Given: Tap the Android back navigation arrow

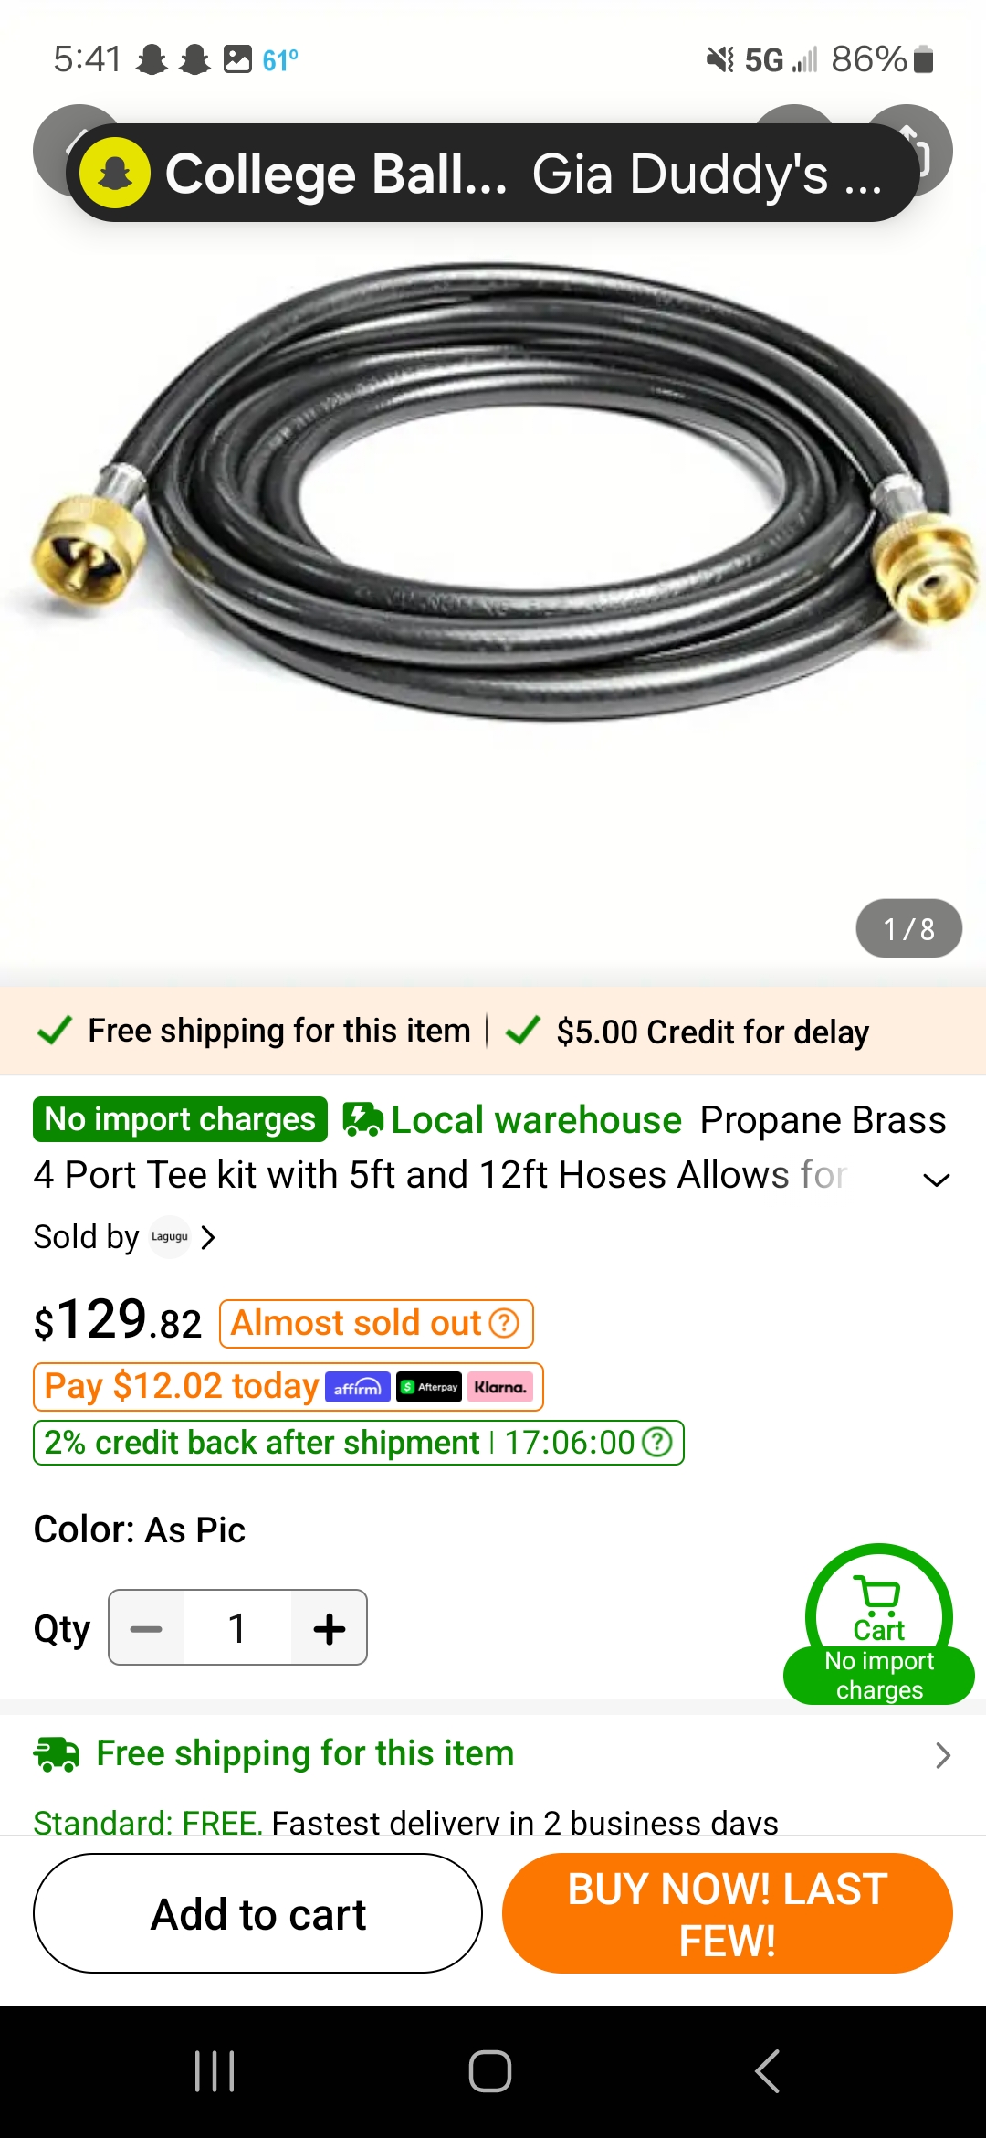Looking at the screenshot, I should point(767,2071).
